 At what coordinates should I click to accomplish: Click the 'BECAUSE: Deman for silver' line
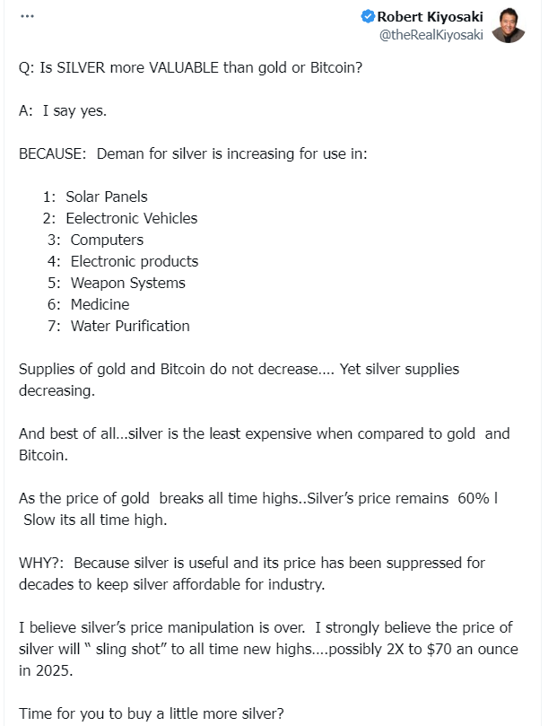[x=193, y=153]
